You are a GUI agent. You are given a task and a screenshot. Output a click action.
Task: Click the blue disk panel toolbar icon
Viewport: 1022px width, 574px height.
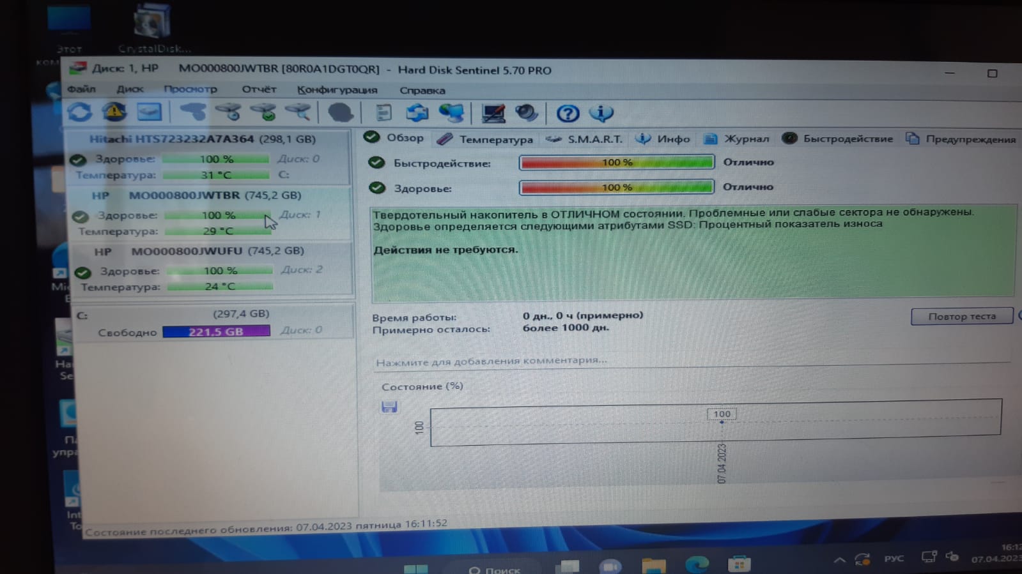tap(150, 112)
